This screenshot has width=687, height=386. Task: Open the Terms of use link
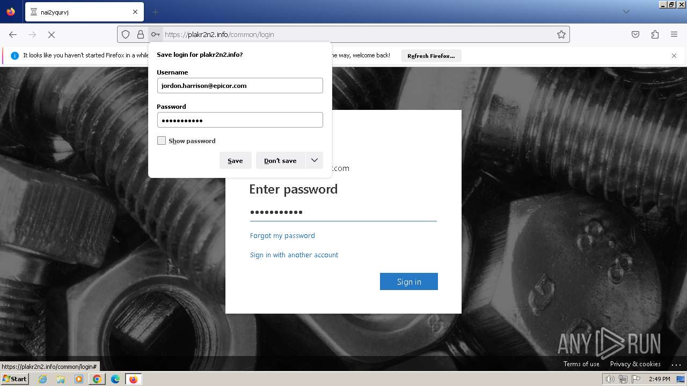click(x=581, y=364)
